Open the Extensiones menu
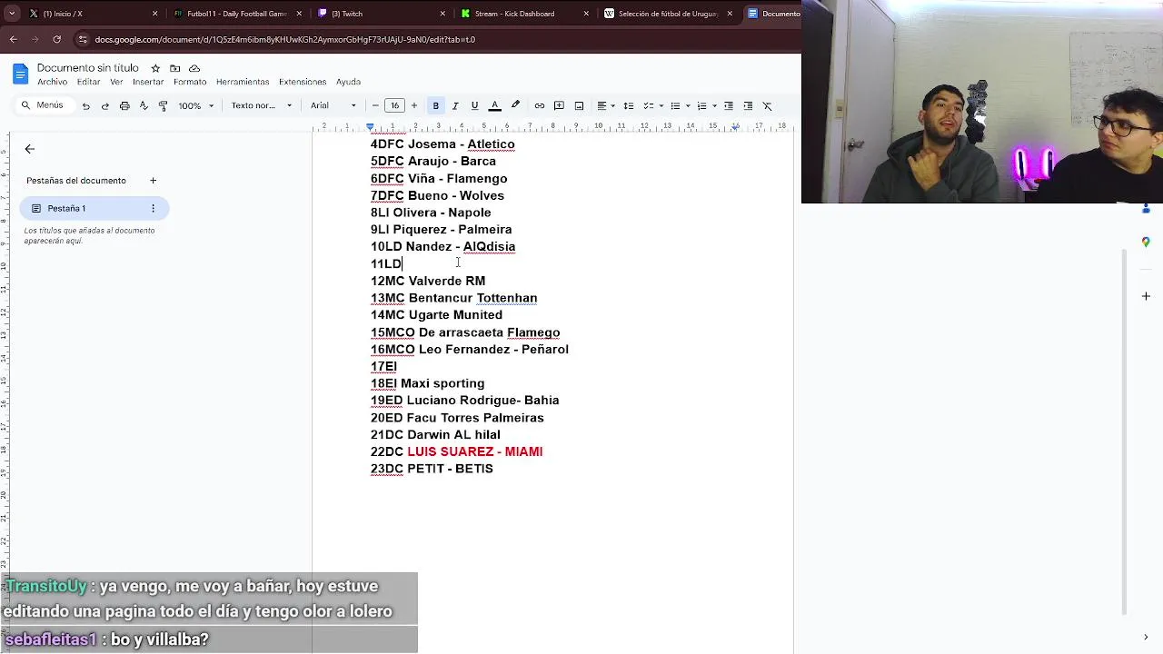 coord(303,82)
